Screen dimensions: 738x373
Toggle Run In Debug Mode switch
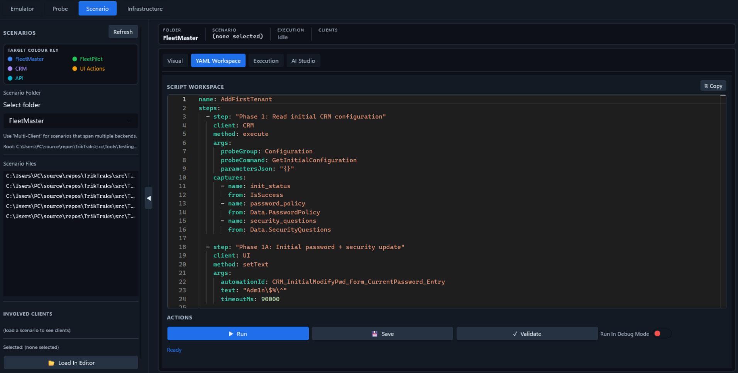(662, 334)
